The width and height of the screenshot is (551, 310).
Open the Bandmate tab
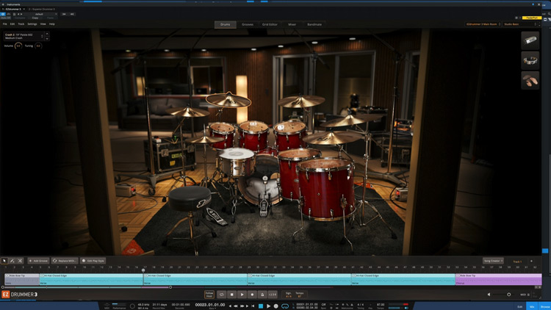point(314,24)
